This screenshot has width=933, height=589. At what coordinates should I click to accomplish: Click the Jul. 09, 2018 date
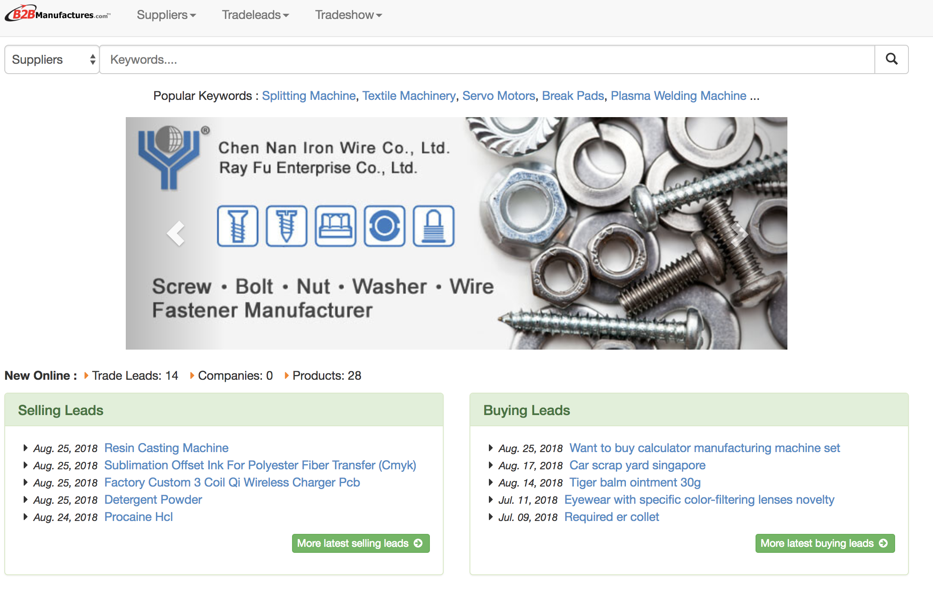point(528,517)
